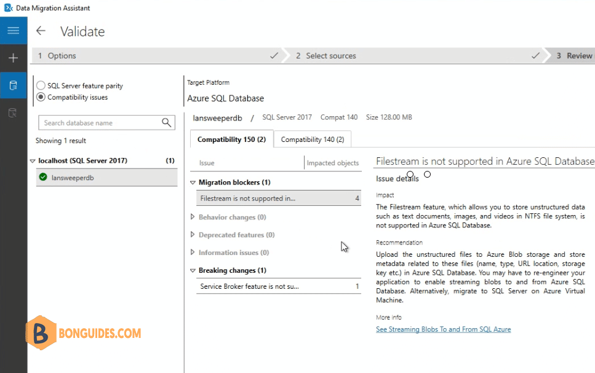Click the SQL Server 2017 version label

287,117
